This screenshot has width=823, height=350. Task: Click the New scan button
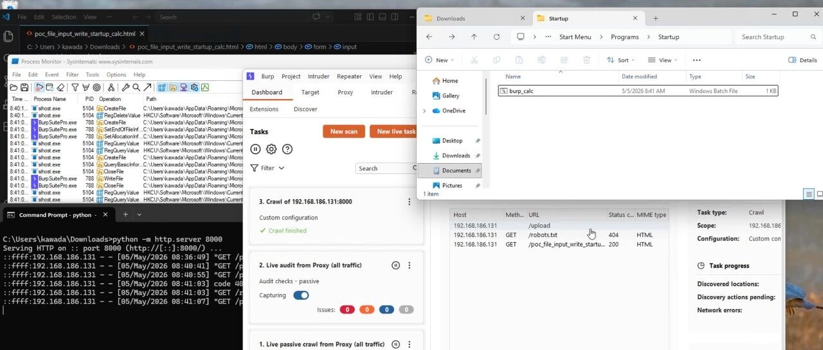[x=343, y=132]
